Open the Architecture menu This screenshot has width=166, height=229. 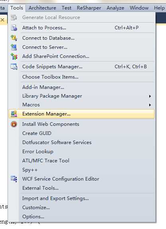[42, 8]
